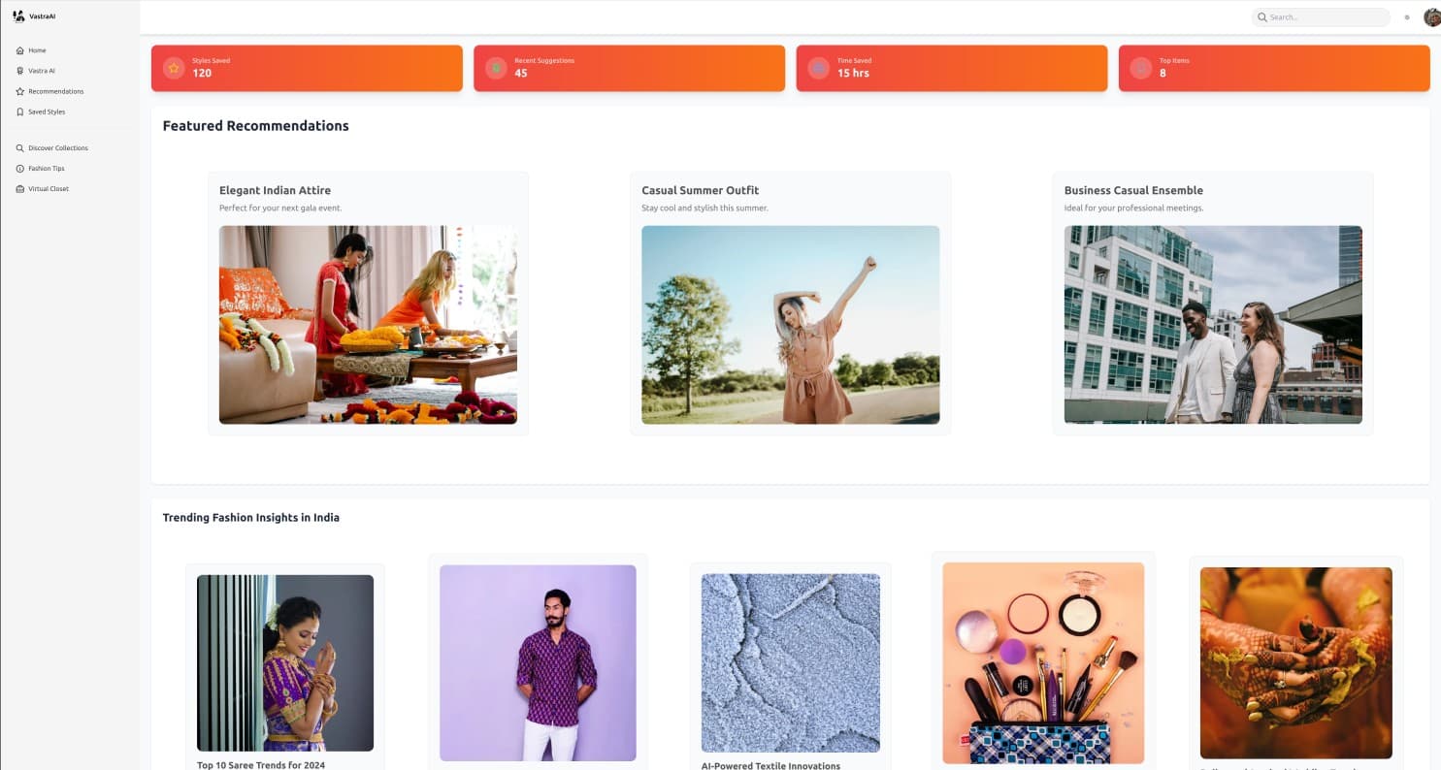Select the Casual Summer Outfit photo
This screenshot has width=1441, height=770.
[x=790, y=325]
